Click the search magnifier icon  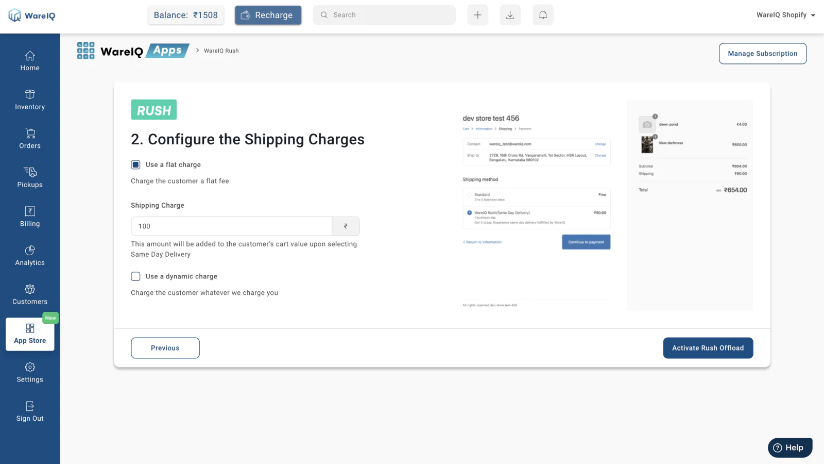pos(324,15)
